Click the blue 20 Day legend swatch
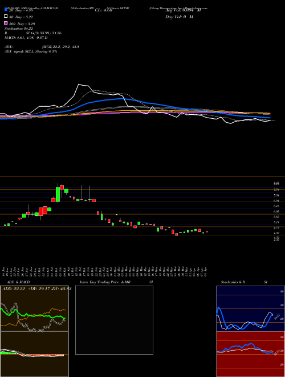The height and width of the screenshot is (377, 285). point(6,10)
